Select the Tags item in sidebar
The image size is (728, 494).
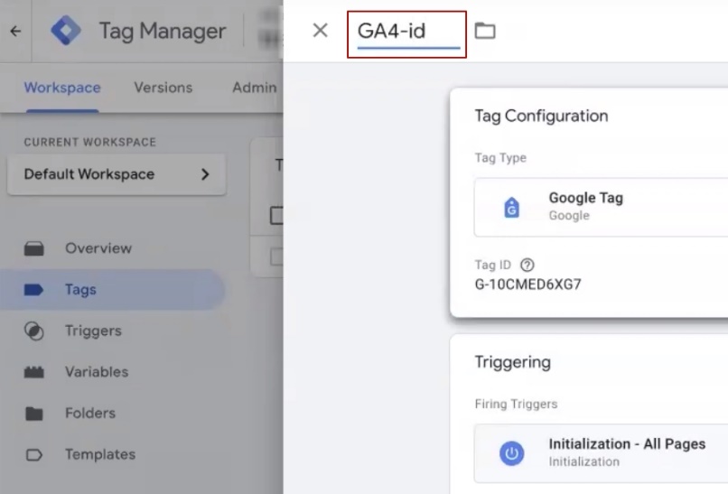point(80,290)
